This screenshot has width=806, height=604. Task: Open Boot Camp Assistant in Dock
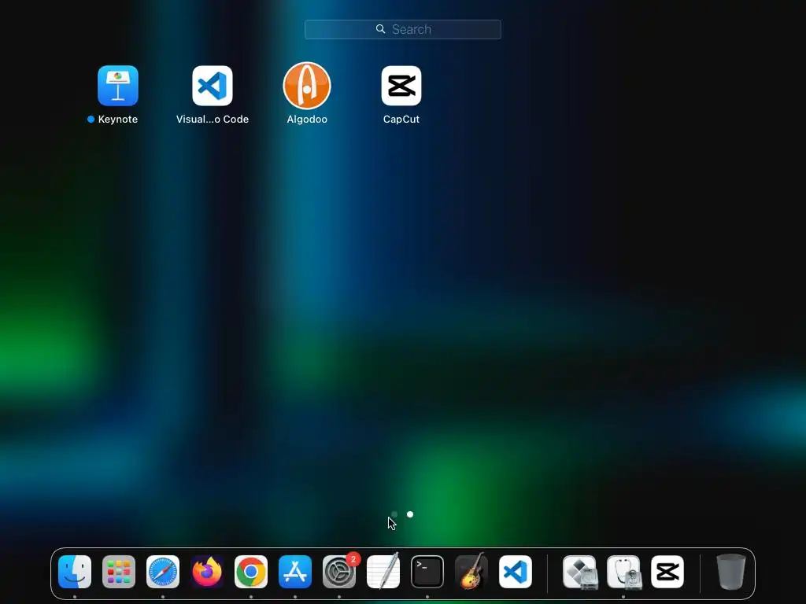tap(579, 572)
